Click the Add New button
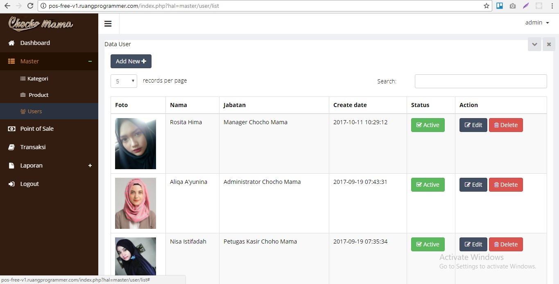 [x=131, y=61]
